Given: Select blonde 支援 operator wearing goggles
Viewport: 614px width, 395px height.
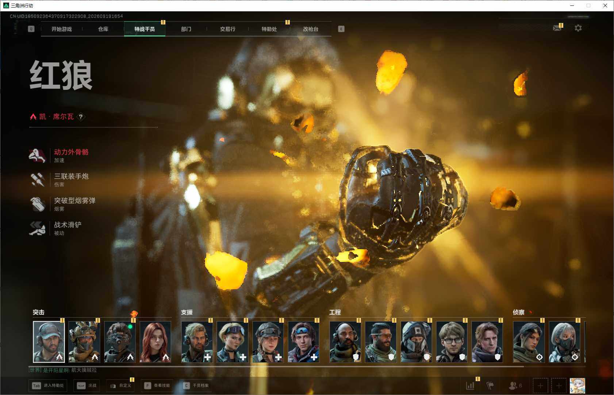Looking at the screenshot, I should click(x=233, y=342).
